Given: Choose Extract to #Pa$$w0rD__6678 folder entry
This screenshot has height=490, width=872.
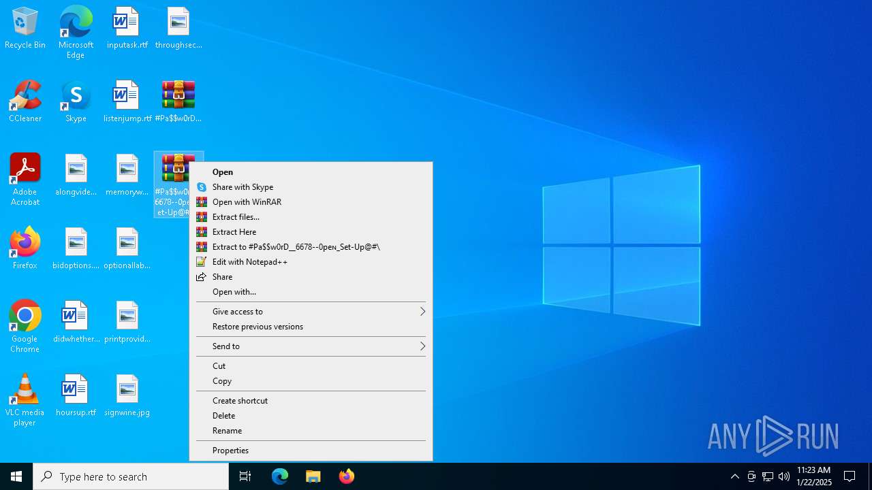Looking at the screenshot, I should click(x=311, y=247).
